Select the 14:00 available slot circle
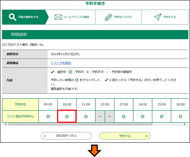 pyautogui.click(x=143, y=116)
